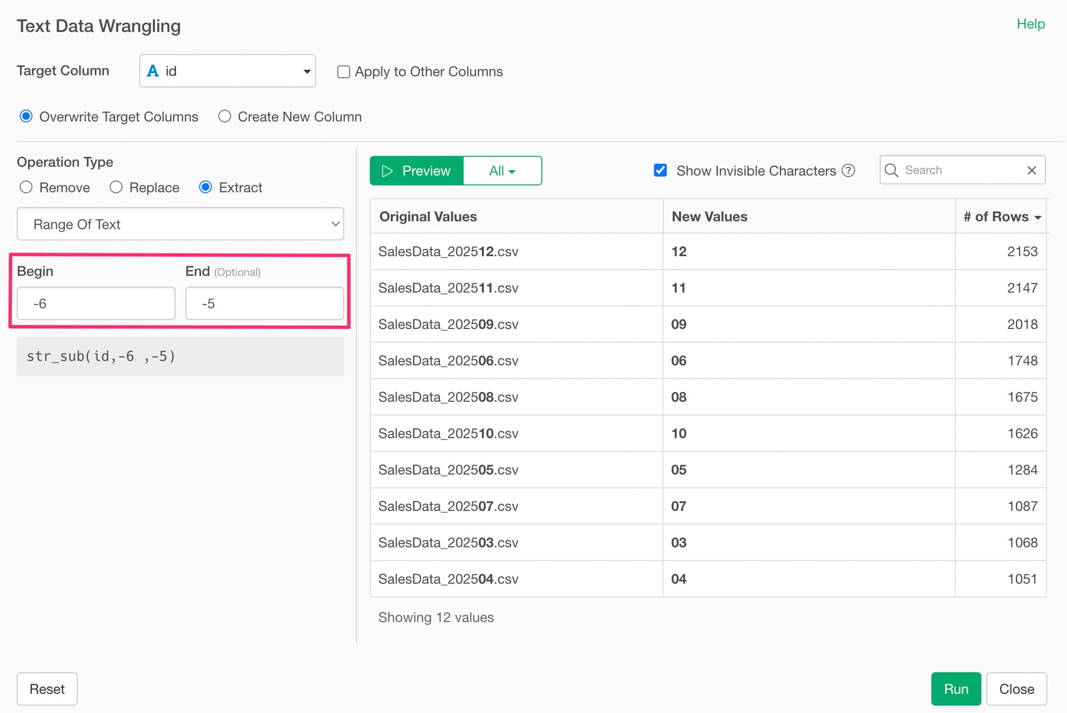Select Create New Column radio option
Viewport: 1067px width, 713px height.
pos(225,117)
